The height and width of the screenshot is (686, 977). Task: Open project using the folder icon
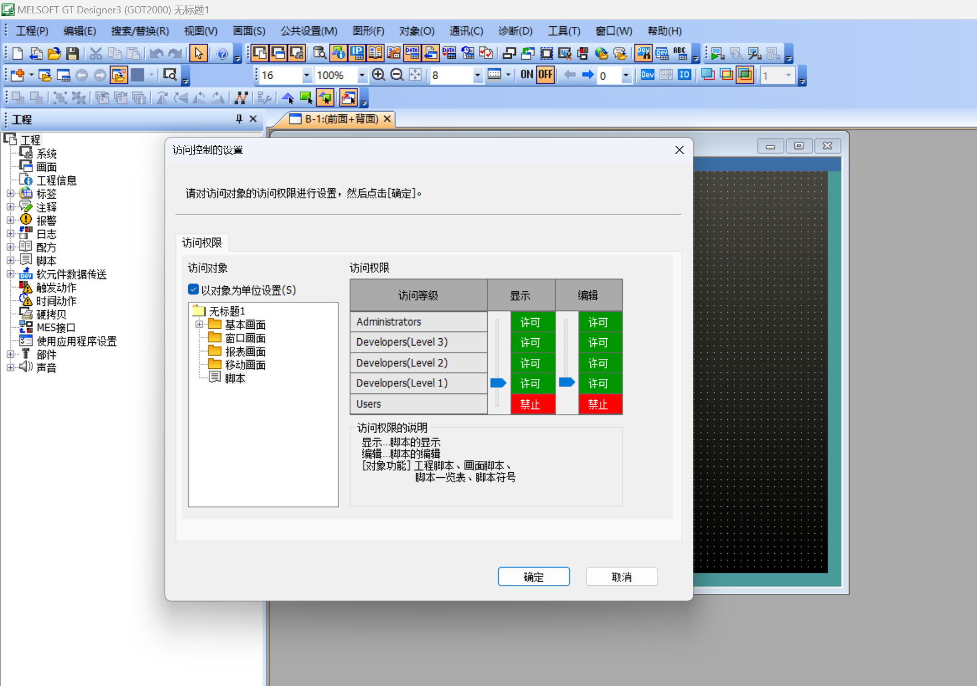[x=54, y=54]
